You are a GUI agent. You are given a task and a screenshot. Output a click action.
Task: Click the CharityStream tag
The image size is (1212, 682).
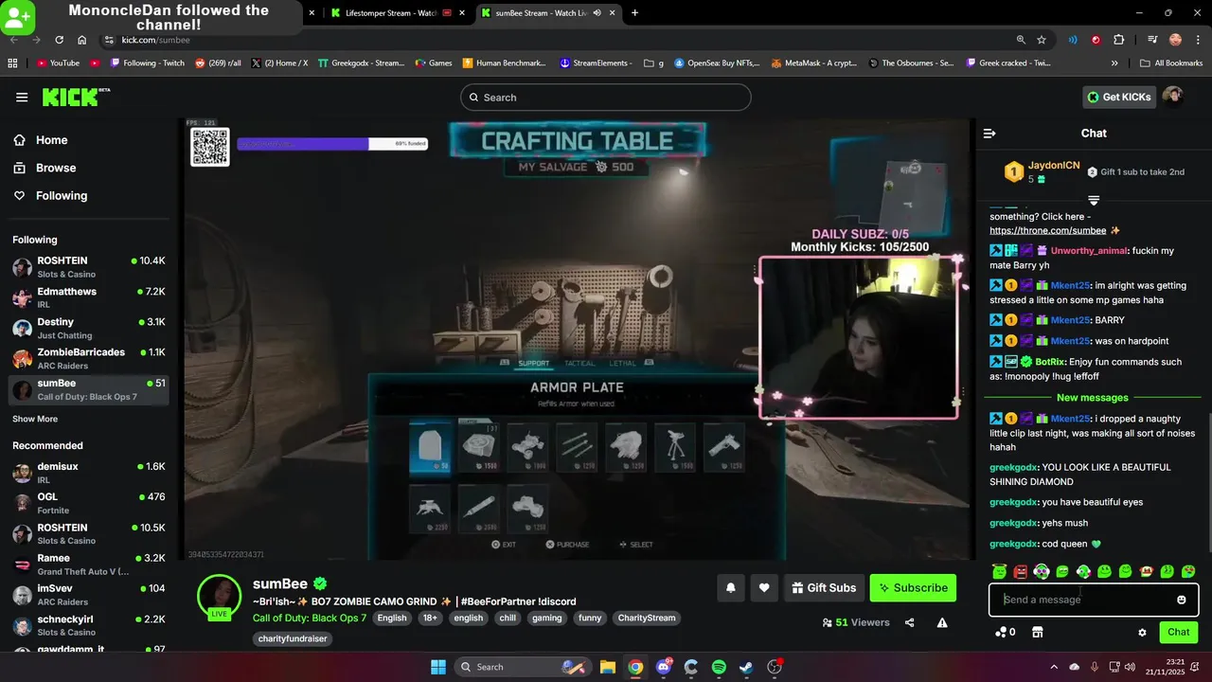pos(647,618)
